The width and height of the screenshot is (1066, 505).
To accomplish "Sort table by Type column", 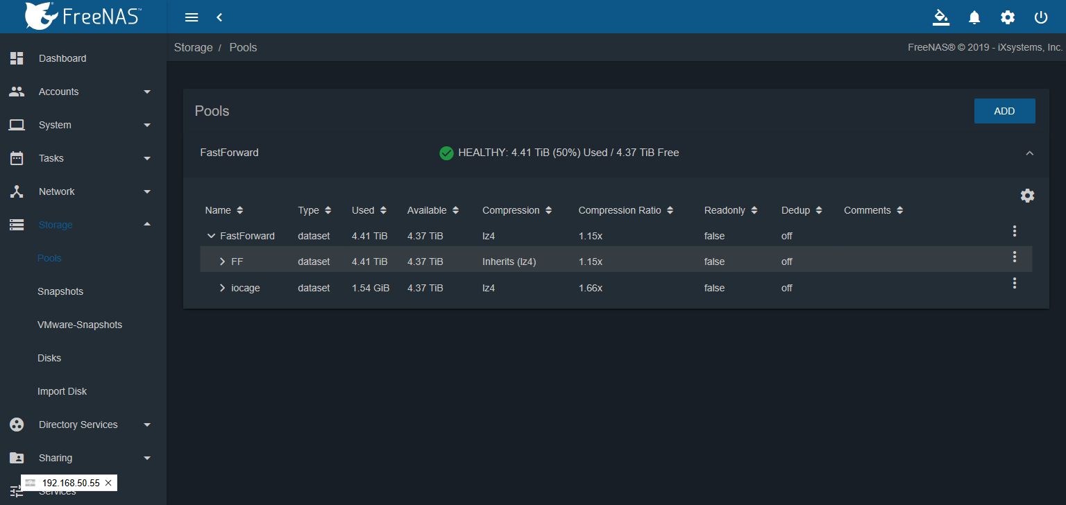I will [328, 210].
